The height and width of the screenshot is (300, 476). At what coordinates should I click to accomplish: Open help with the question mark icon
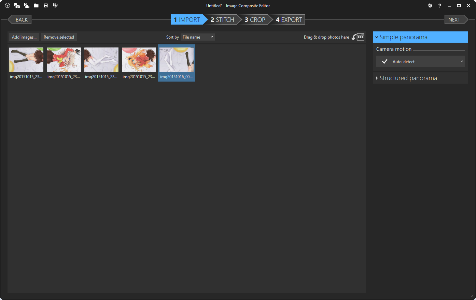(x=440, y=5)
